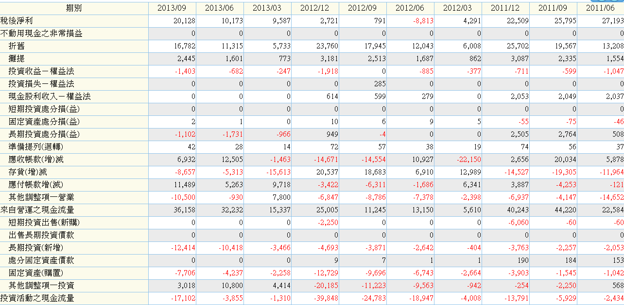Click 投資活動之現金流量 value -39,848 for 2012/12

pos(326,298)
